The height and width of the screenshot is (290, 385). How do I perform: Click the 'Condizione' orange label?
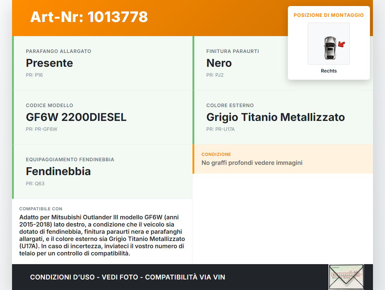click(216, 154)
